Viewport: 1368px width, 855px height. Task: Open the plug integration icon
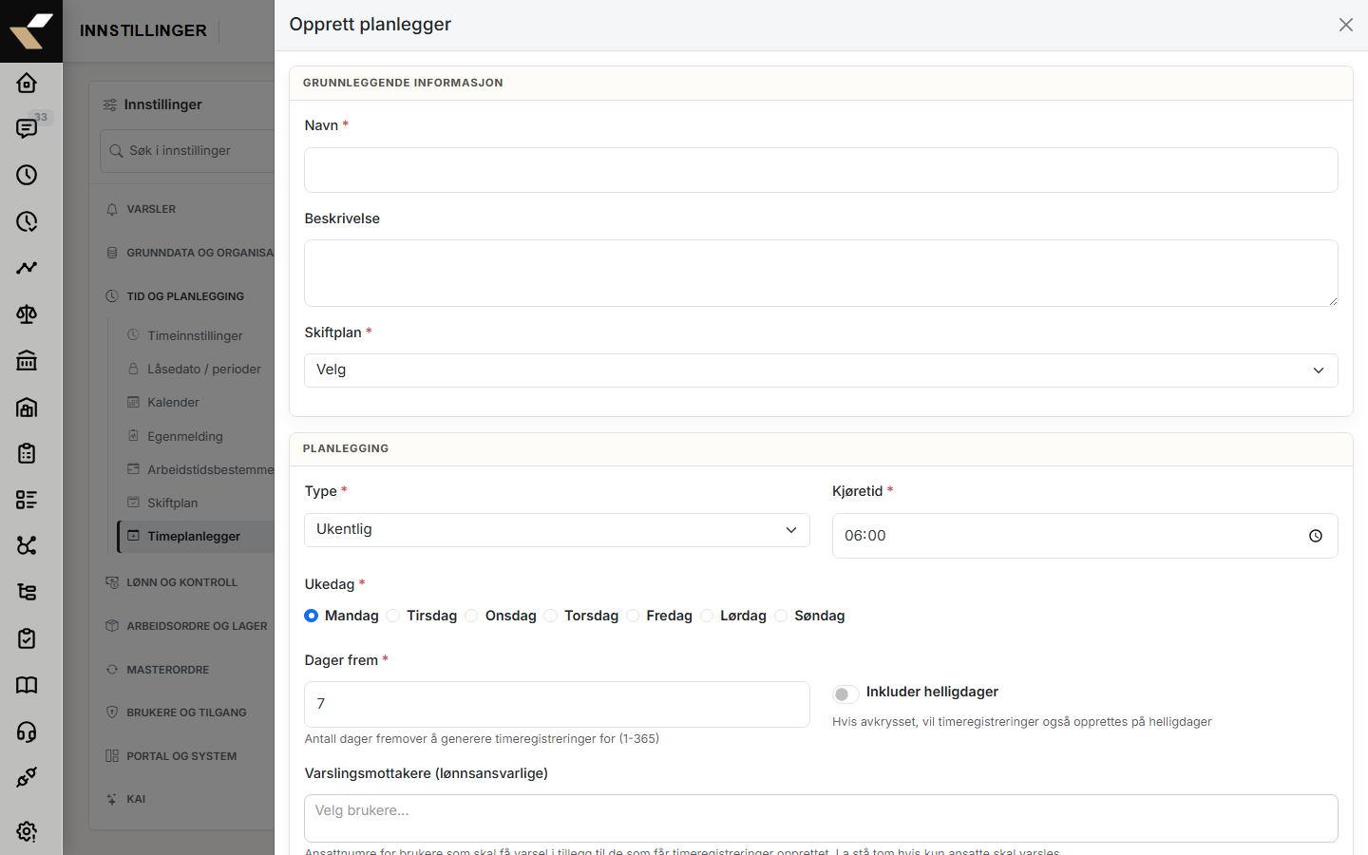pos(27,777)
